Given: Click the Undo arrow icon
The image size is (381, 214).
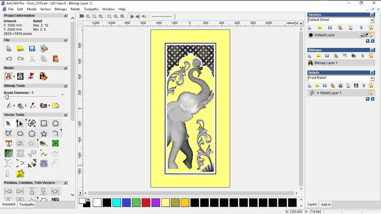Looking at the screenshot, I should (x=9, y=59).
